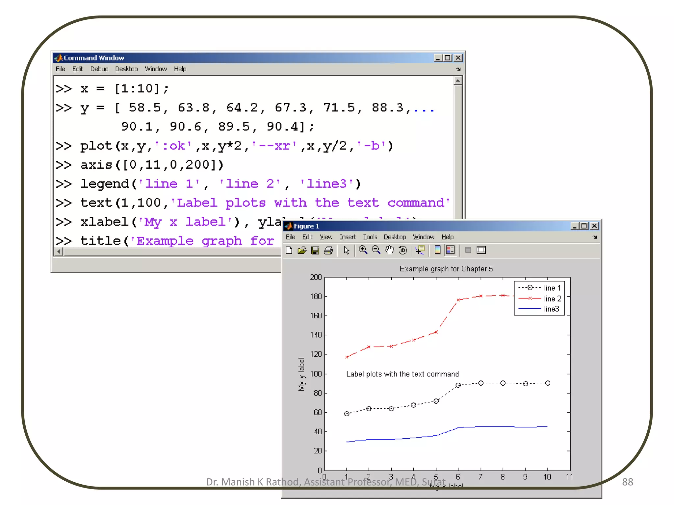Open file with the folder icon

point(302,251)
